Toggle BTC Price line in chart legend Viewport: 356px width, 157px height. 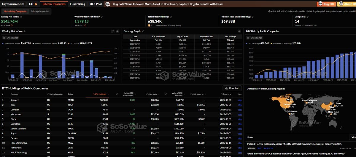coord(80,43)
